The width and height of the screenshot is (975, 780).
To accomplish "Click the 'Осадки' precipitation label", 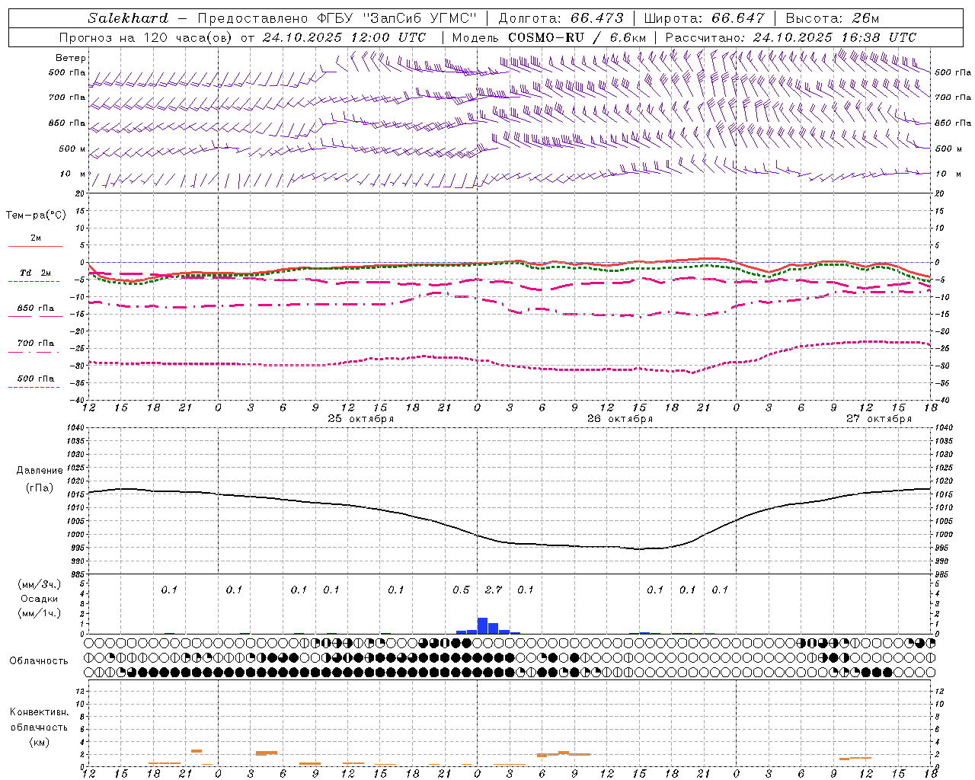I will pyautogui.click(x=40, y=599).
